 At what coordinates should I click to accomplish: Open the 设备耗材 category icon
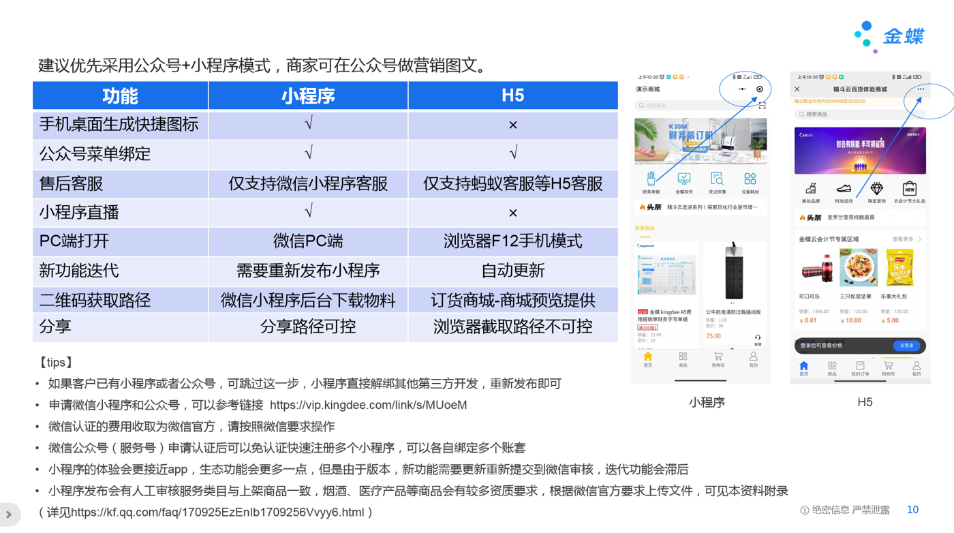[x=750, y=182]
